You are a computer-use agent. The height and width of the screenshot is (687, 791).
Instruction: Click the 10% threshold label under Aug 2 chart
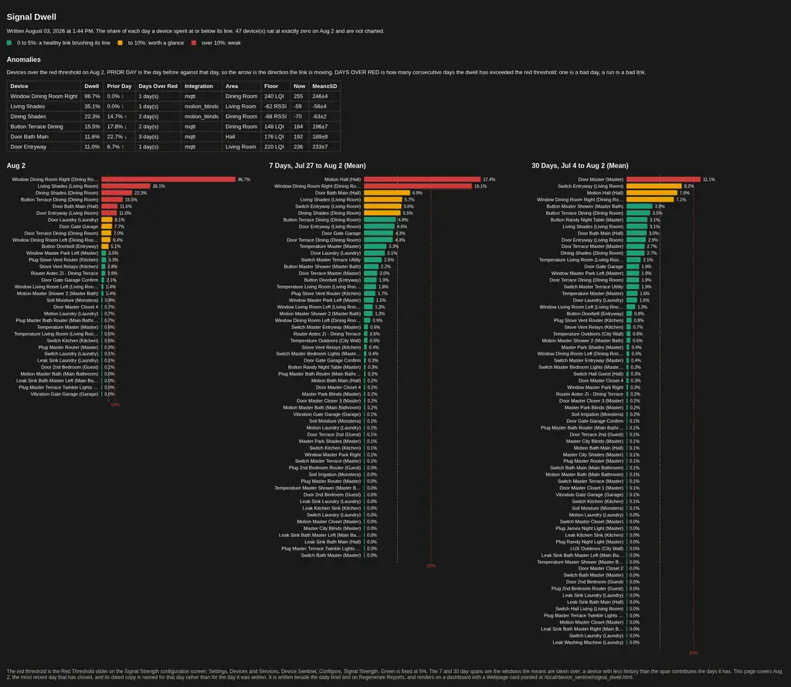click(x=115, y=405)
